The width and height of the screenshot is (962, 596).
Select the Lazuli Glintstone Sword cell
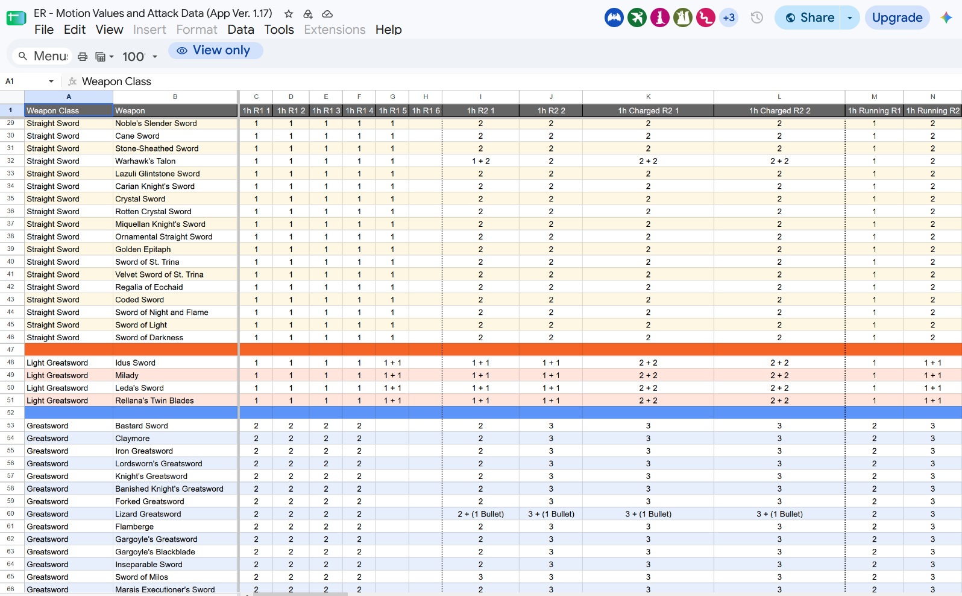coord(175,174)
